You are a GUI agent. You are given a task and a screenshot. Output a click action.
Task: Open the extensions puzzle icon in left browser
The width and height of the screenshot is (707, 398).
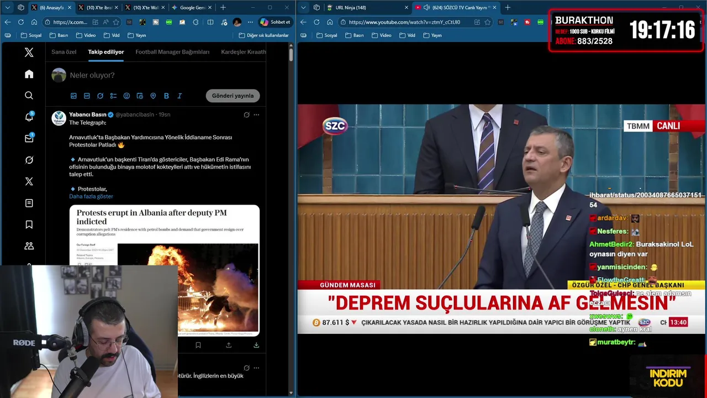point(196,22)
